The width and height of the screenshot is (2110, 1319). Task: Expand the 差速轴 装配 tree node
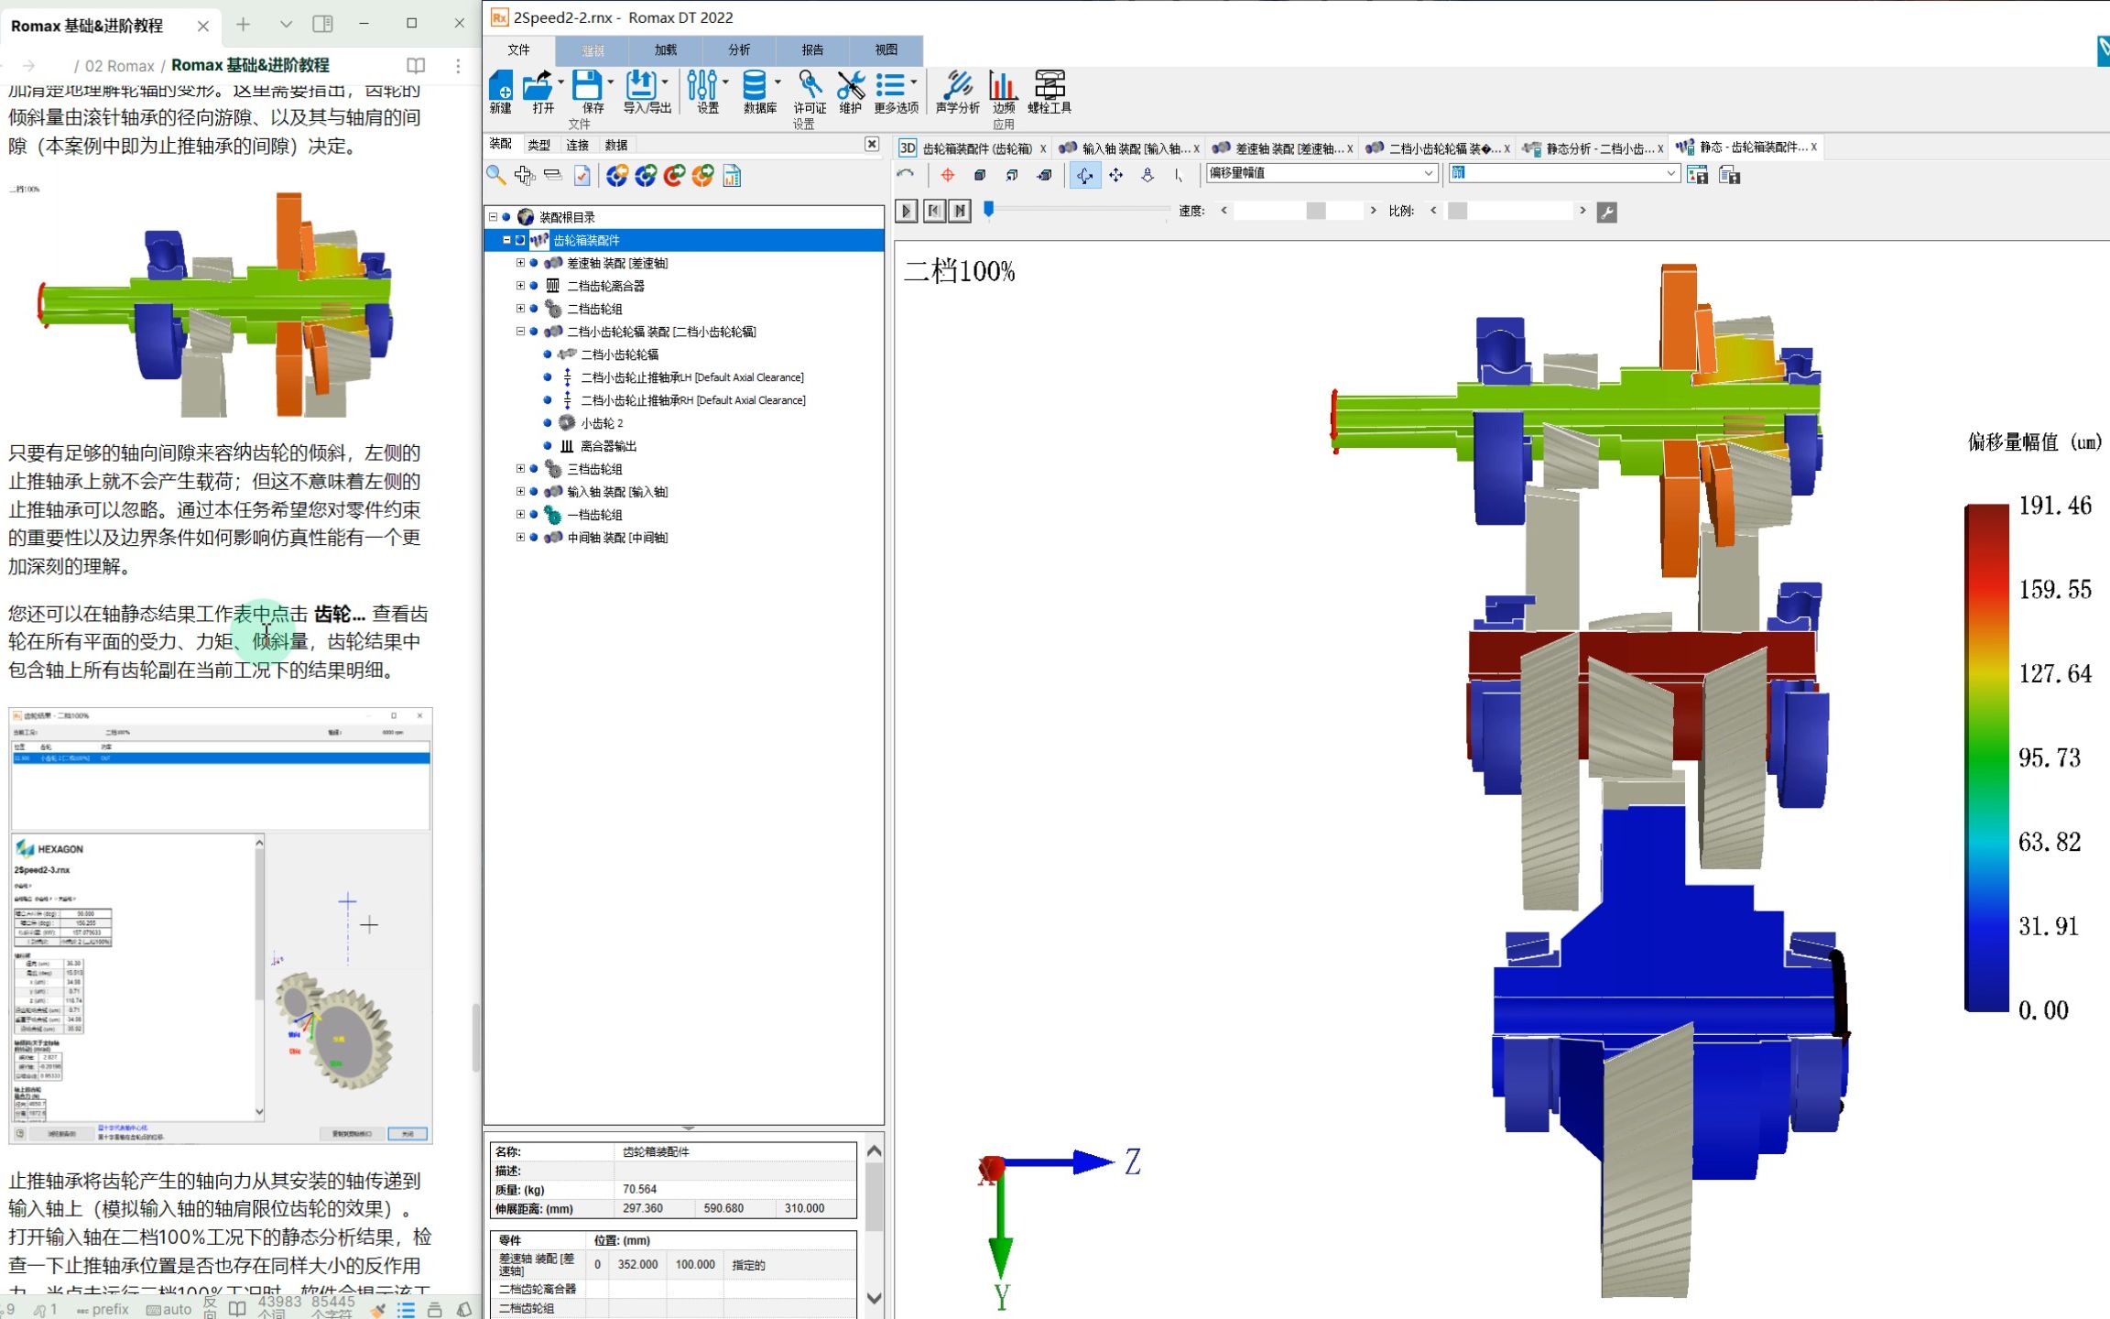(520, 263)
